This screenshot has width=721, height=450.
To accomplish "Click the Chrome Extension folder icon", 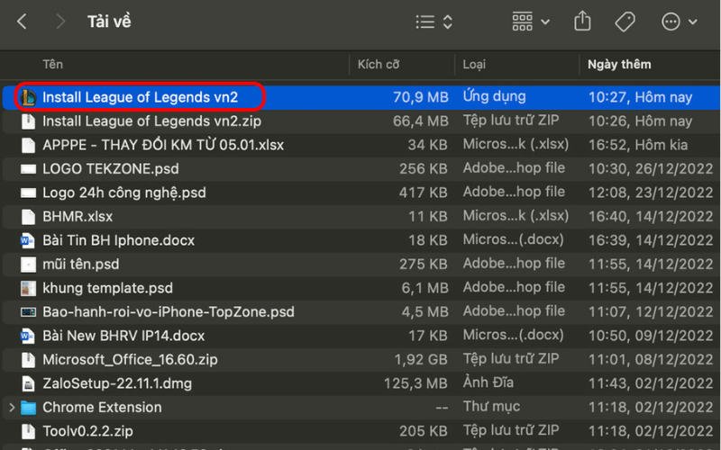I will click(28, 408).
